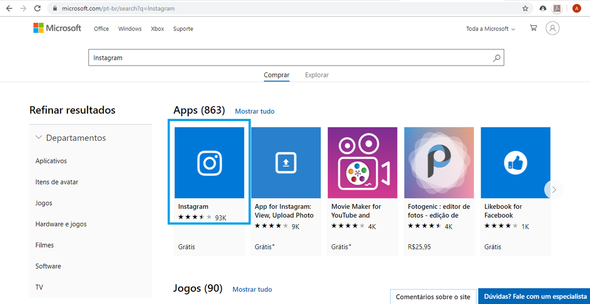Filter by Filmes department

44,245
